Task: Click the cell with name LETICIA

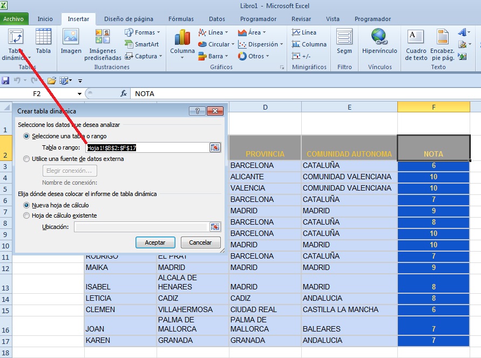Action: point(120,298)
